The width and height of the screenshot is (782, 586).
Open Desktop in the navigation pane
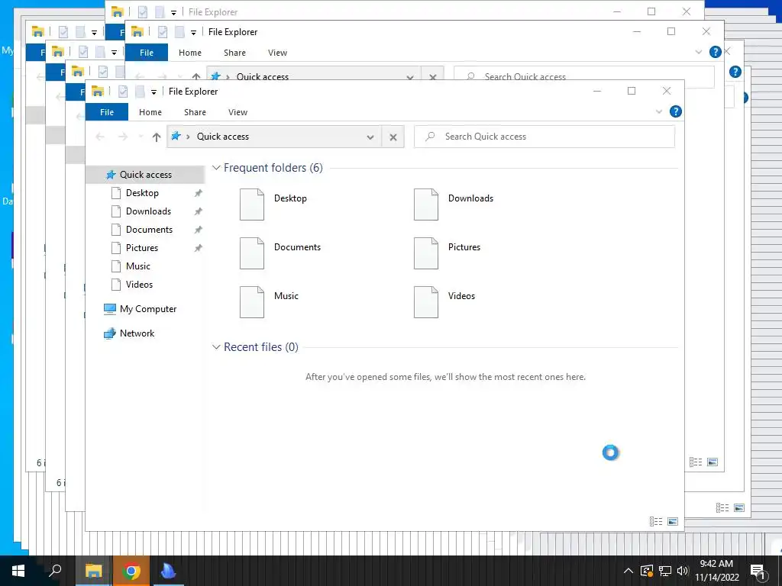tap(142, 193)
